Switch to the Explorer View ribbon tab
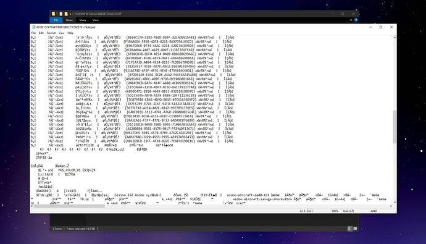 pos(95,20)
